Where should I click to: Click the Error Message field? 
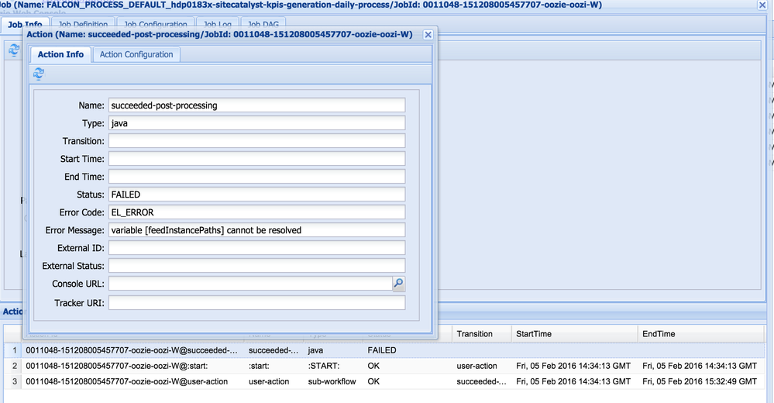256,229
